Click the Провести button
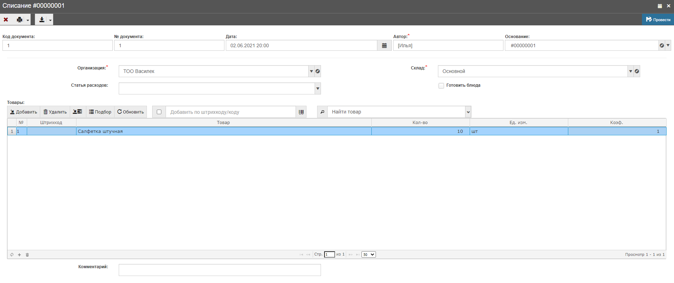Screen dimensions: 674x283 [x=658, y=20]
